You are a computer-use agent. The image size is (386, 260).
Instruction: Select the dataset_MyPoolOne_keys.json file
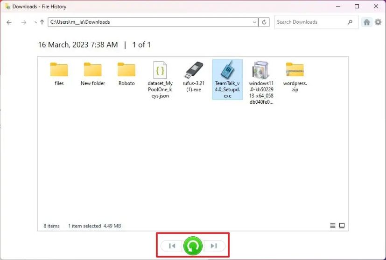coord(160,80)
